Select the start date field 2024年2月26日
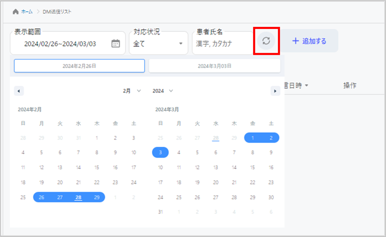Viewport: 386px width, 237px height. pos(79,66)
